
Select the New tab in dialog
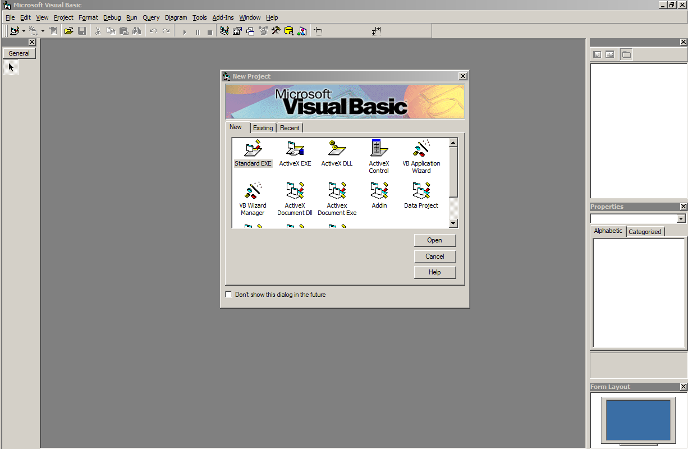pos(236,127)
